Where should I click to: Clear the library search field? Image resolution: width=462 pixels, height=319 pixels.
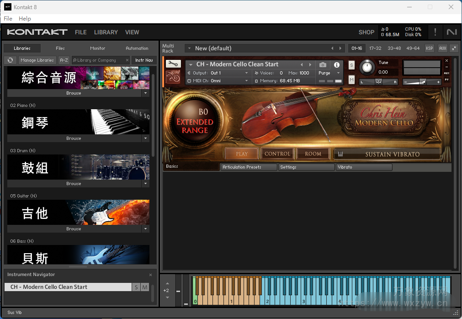[127, 60]
